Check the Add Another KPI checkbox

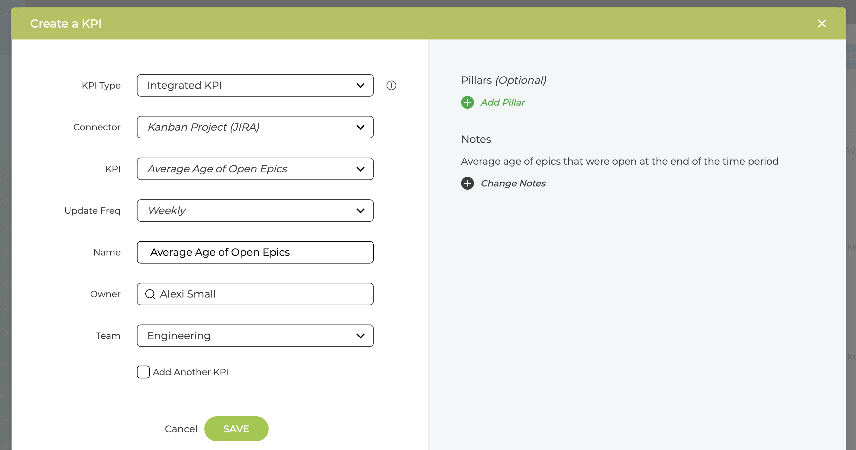tap(143, 372)
